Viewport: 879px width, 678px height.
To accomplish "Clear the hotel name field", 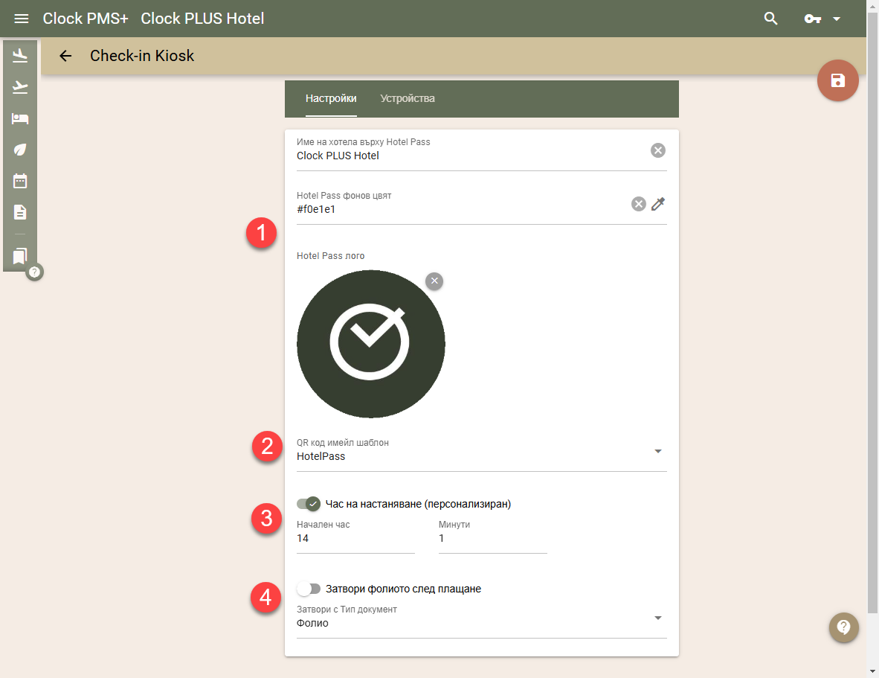I will pyautogui.click(x=658, y=150).
